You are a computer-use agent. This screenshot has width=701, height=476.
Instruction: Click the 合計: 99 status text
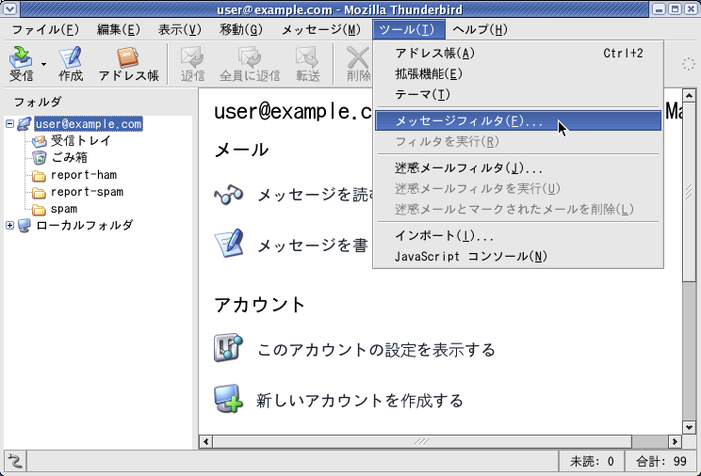pos(661,461)
